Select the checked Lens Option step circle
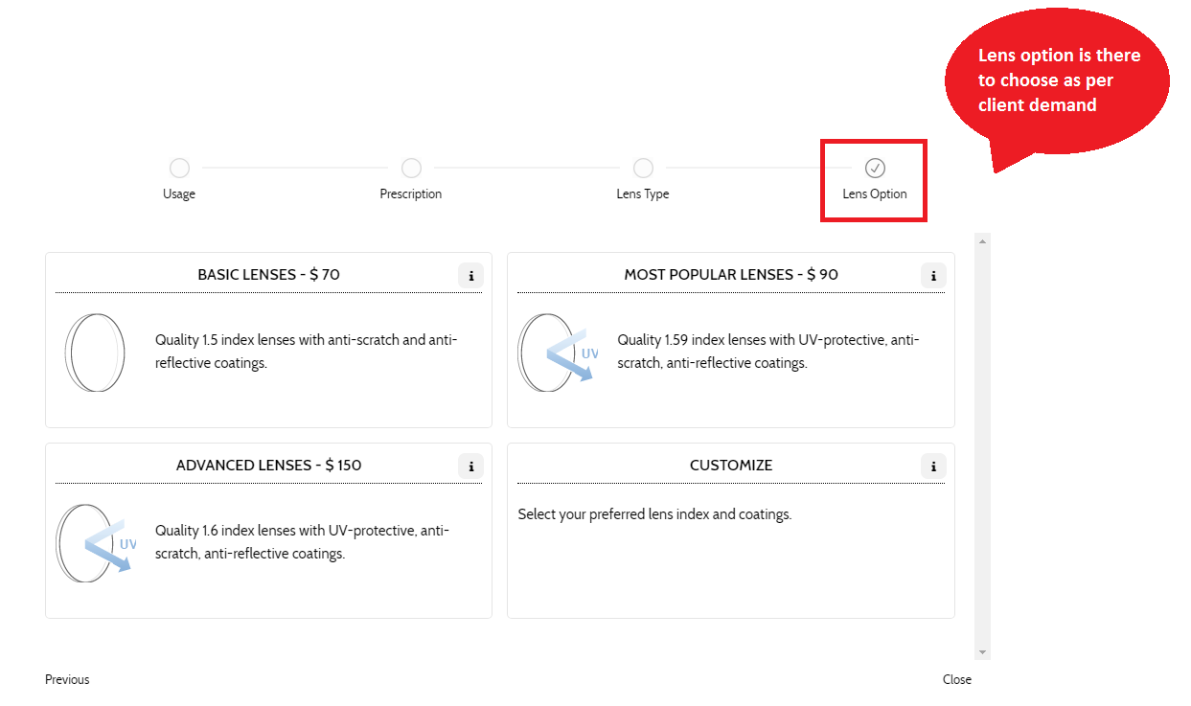1191x706 pixels. (875, 169)
